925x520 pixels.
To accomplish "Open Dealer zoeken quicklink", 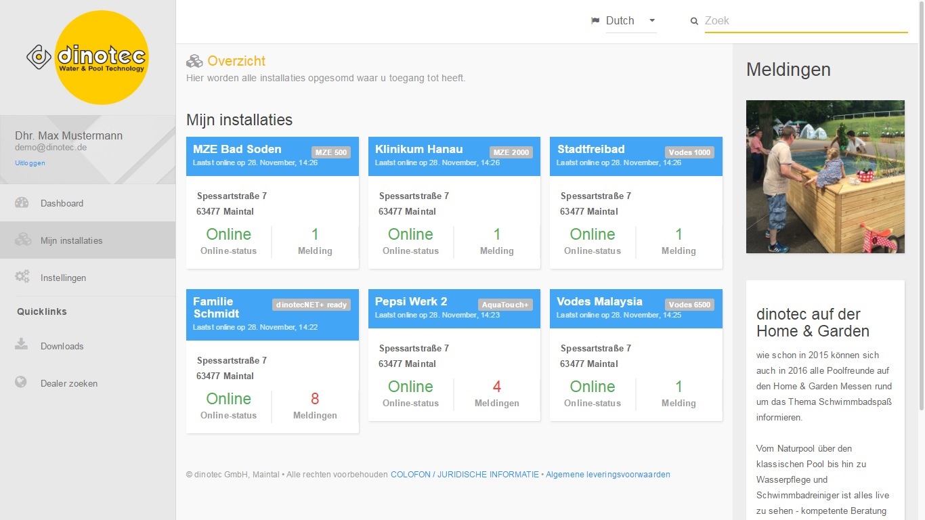I will pyautogui.click(x=88, y=383).
